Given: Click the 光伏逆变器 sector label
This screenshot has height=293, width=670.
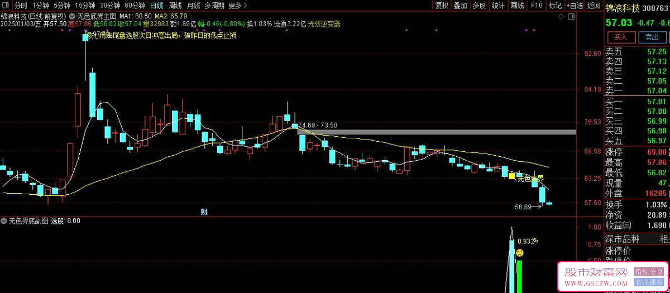Looking at the screenshot, I should pos(324,24).
